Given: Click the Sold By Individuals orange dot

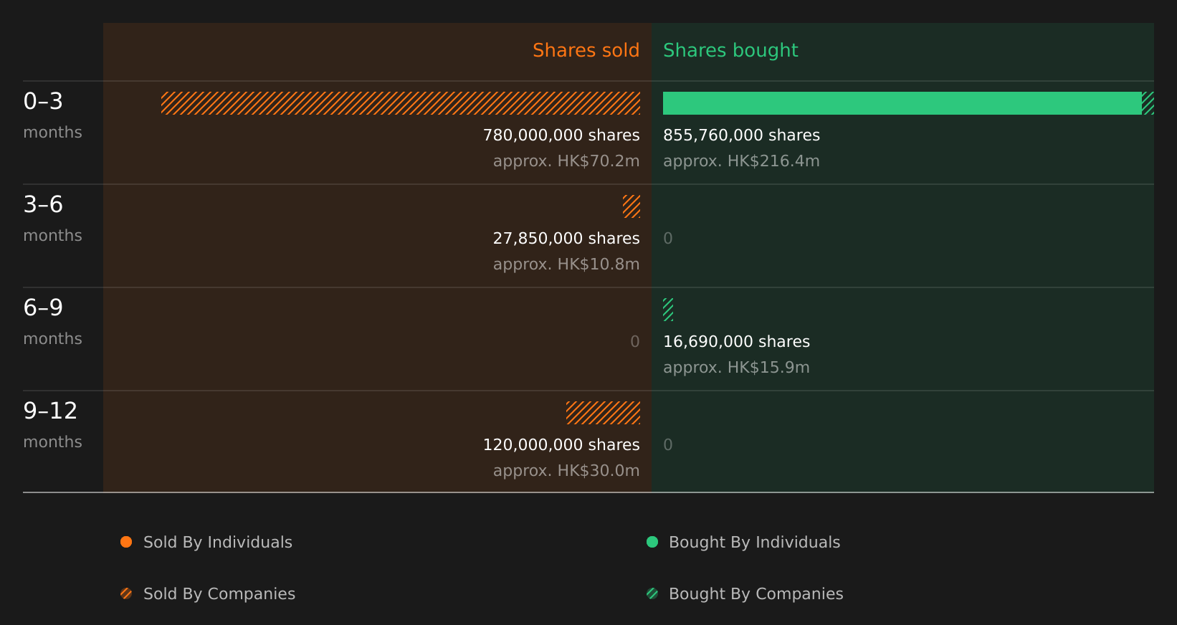Looking at the screenshot, I should (x=126, y=542).
